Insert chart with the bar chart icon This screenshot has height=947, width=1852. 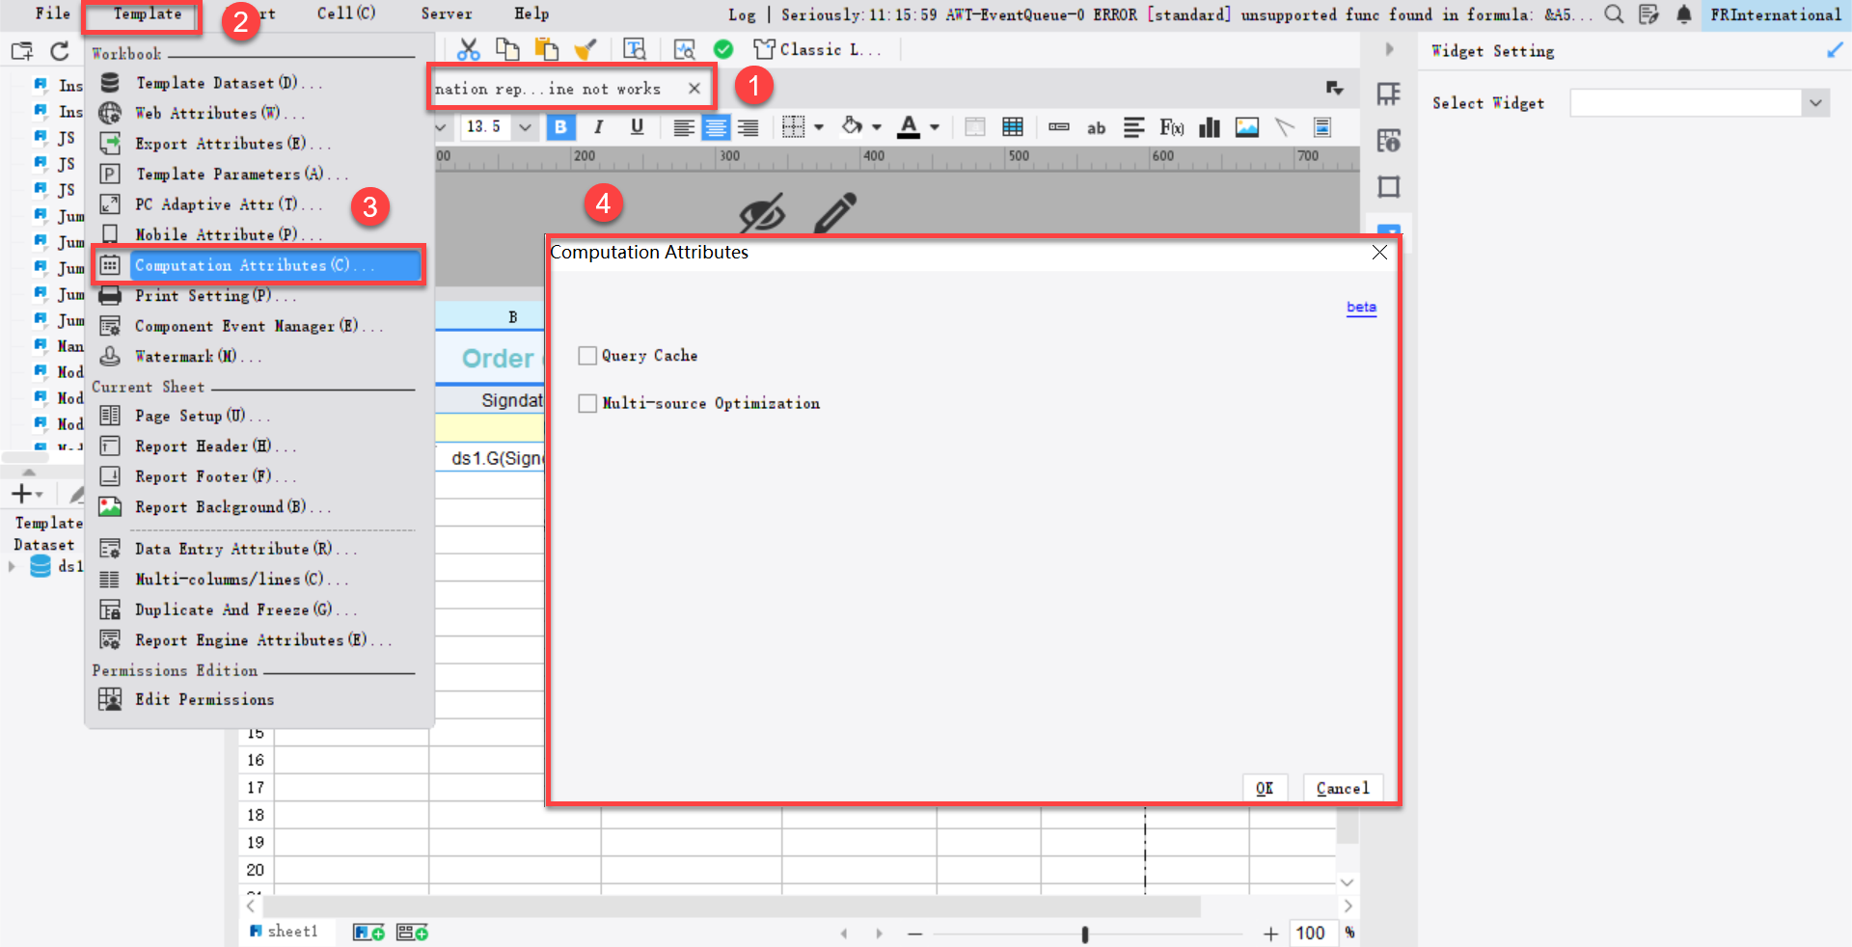(x=1210, y=127)
